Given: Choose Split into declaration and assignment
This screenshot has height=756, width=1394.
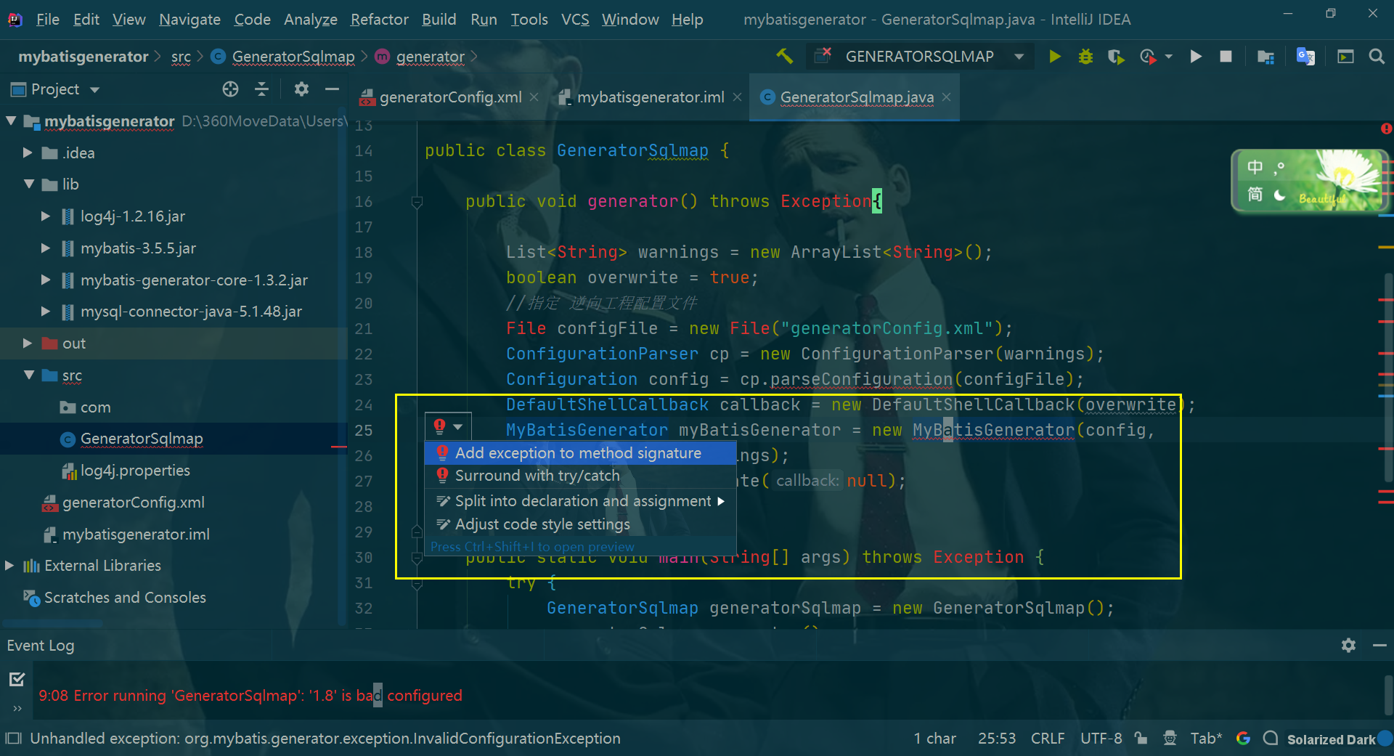Looking at the screenshot, I should (x=580, y=501).
